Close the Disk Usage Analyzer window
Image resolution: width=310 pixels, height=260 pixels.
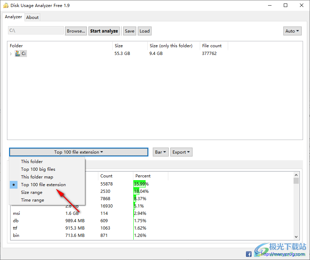pyautogui.click(x=302, y=5)
